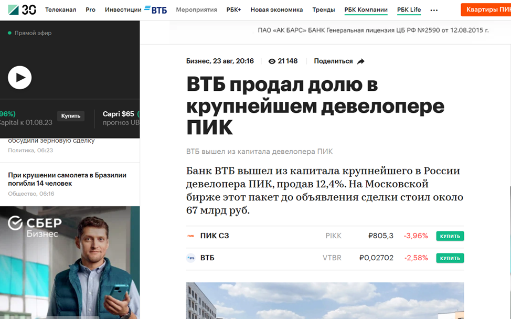The image size is (511, 319).
Task: Click the 30 anniversary logo
Action: 29,10
